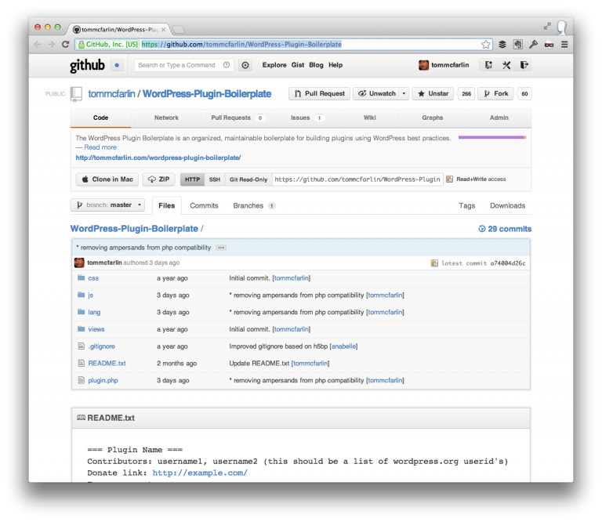
Task: Click the Unstar button
Action: pos(433,93)
